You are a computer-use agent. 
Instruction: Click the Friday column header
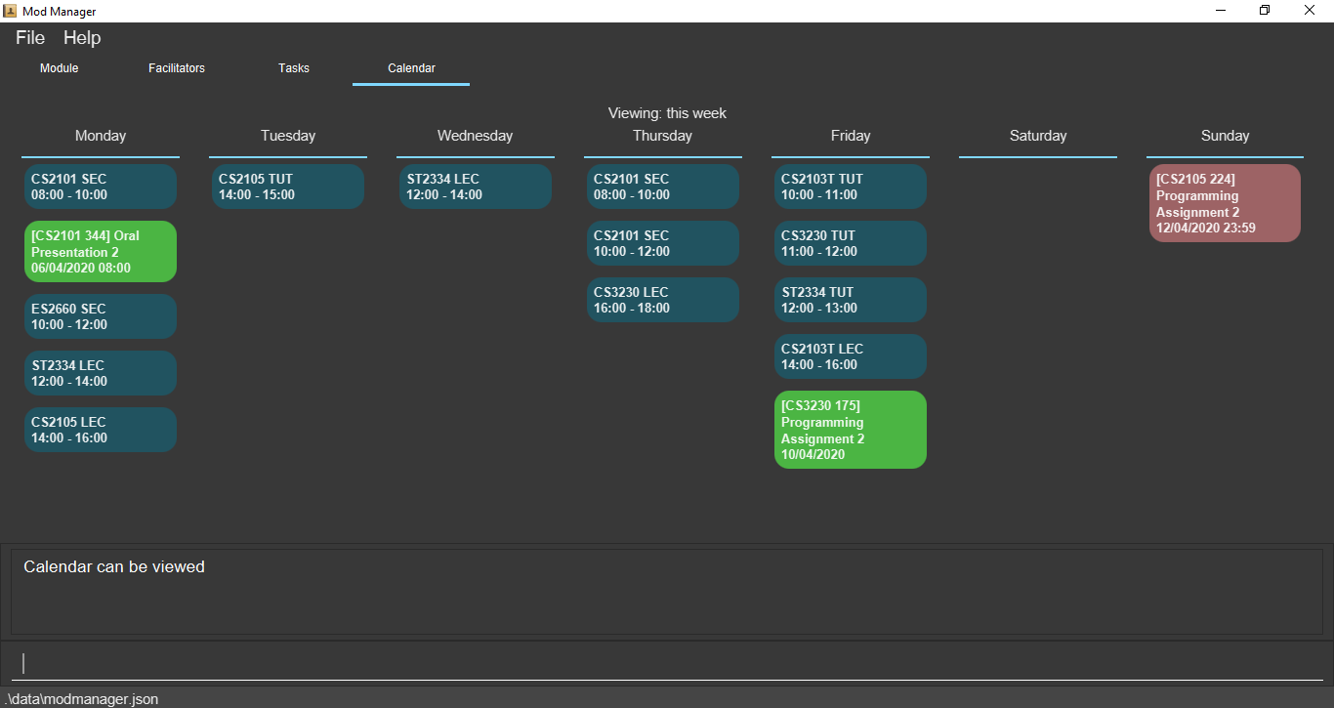click(x=851, y=136)
